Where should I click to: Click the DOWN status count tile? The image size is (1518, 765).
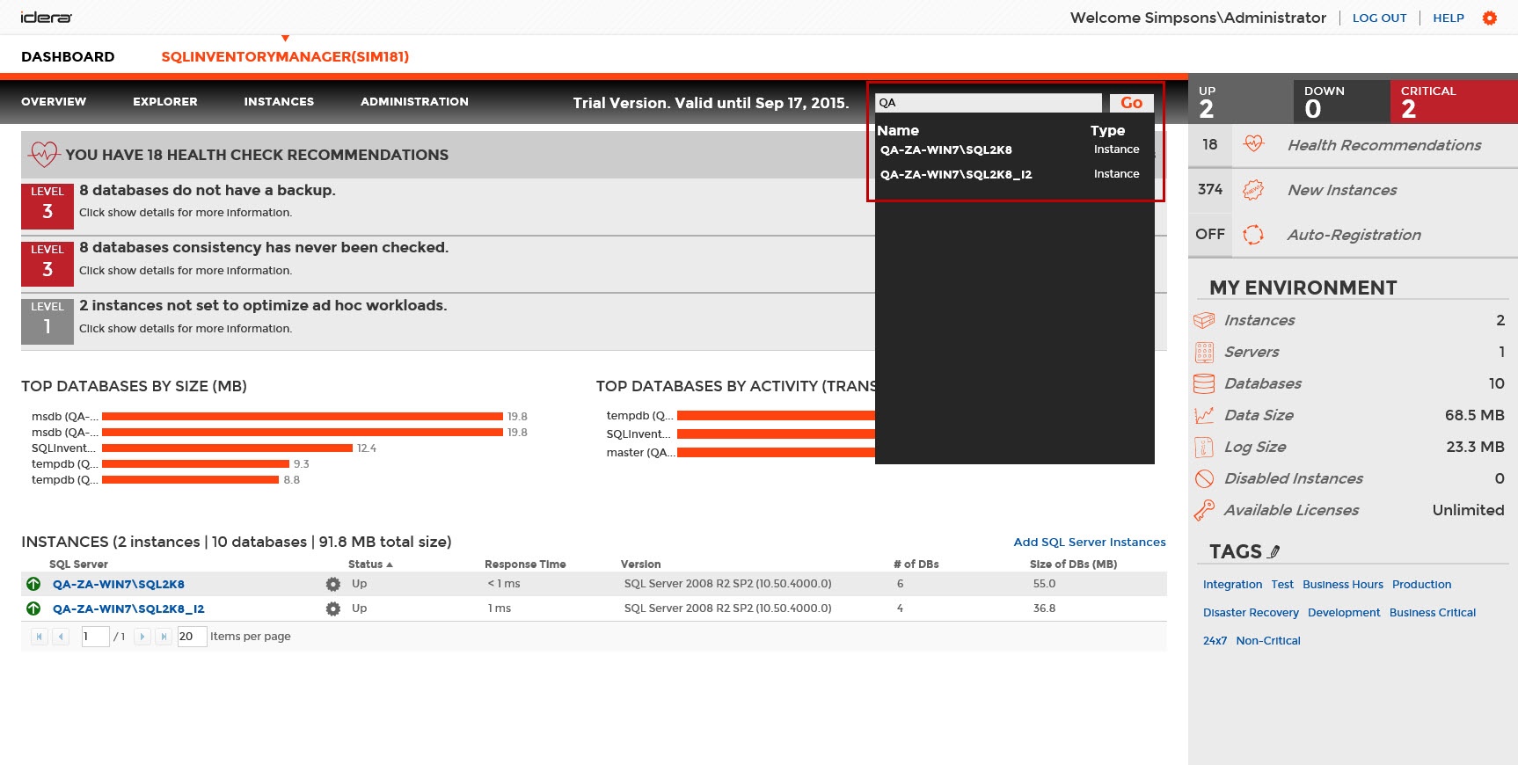1341,102
